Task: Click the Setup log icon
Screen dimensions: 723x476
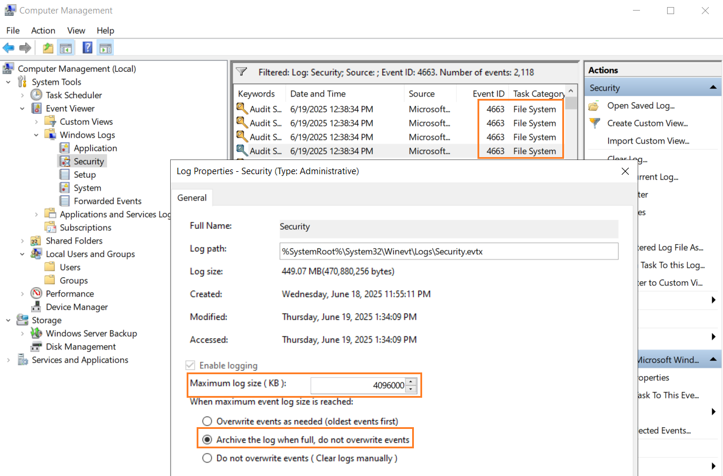Action: point(65,175)
